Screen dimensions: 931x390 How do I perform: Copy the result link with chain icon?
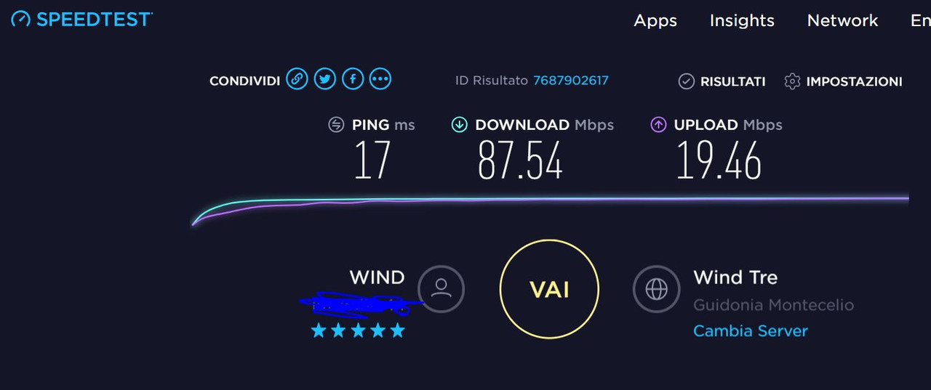(297, 78)
